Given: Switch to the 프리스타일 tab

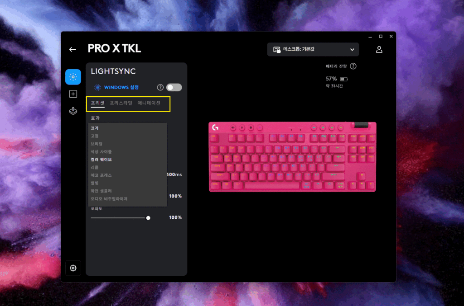Looking at the screenshot, I should click(x=121, y=103).
